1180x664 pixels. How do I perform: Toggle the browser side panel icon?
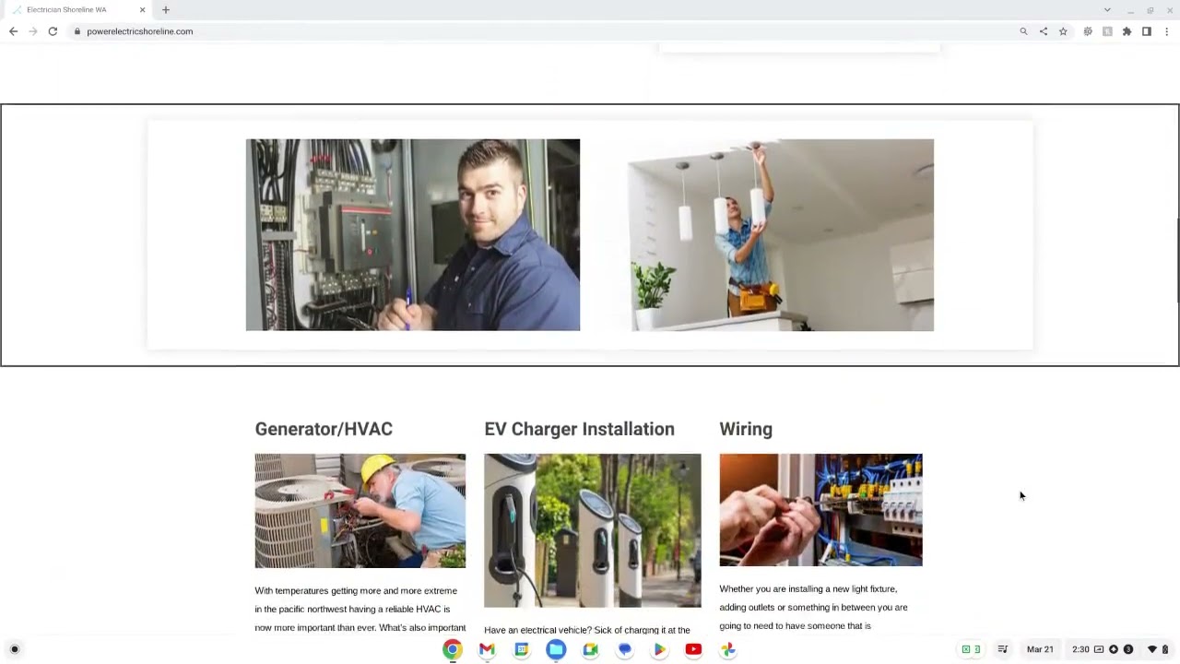1147,31
